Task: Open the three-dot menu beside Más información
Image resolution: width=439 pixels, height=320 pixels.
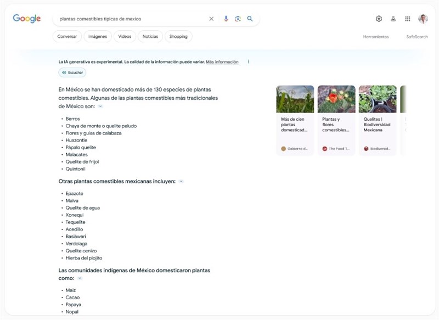Action: coord(249,61)
